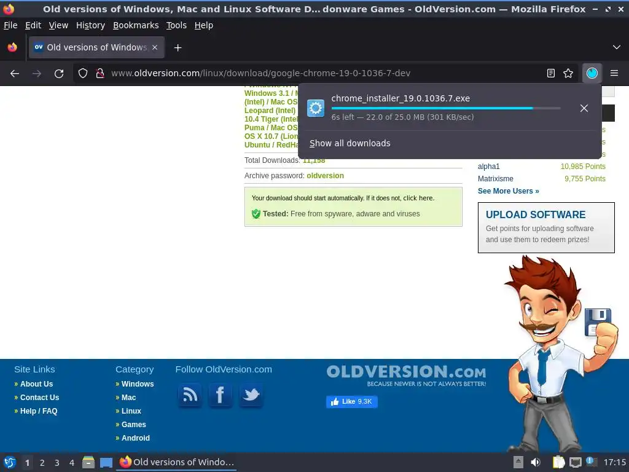This screenshot has width=629, height=472.
Task: Open the Games category footer link
Action: click(133, 425)
